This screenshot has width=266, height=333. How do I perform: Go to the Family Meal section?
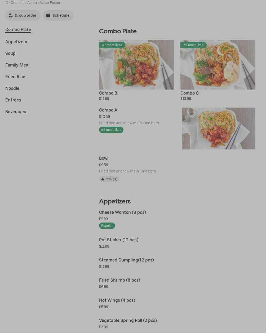pyautogui.click(x=17, y=65)
